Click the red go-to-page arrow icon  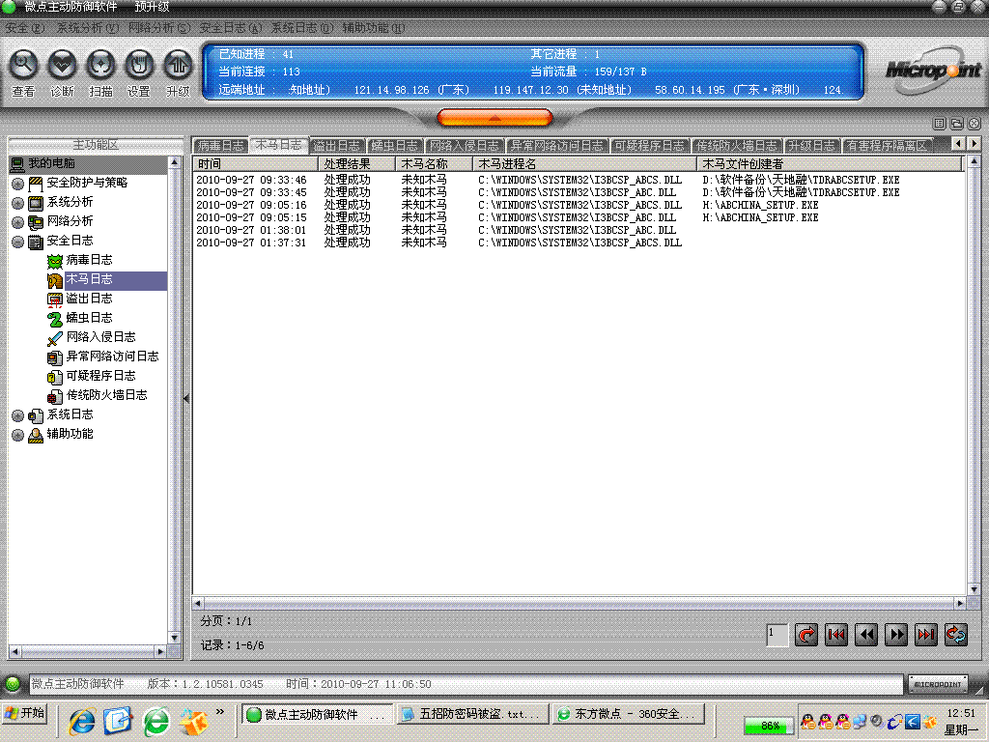(806, 635)
